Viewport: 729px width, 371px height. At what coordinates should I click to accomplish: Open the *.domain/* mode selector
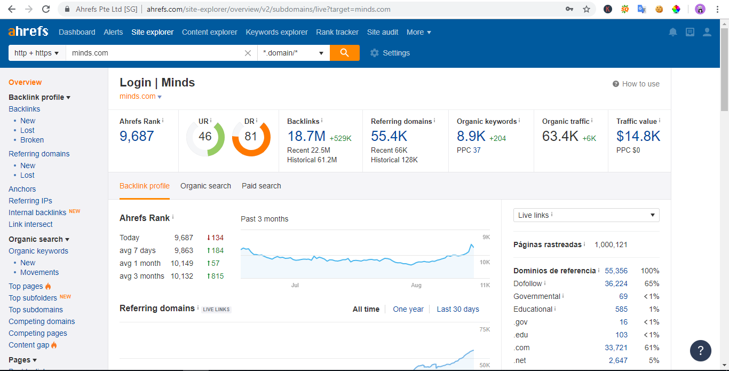[x=293, y=52]
